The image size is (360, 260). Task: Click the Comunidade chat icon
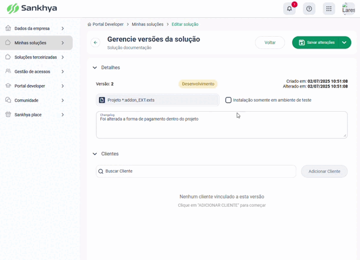(x=8, y=100)
